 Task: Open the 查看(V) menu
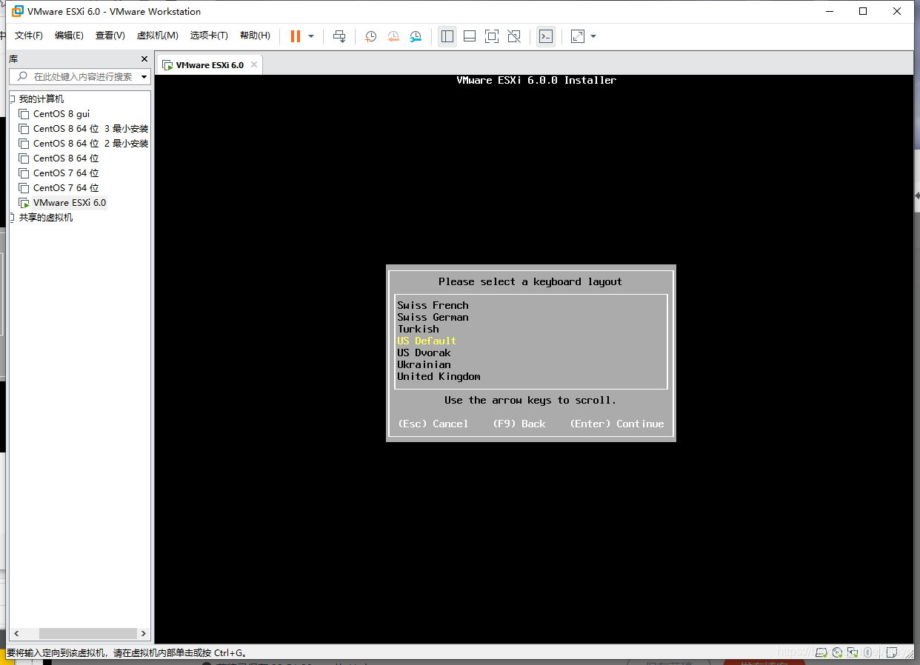[x=110, y=36]
